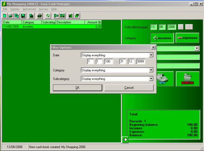Viewport: 204px width, 151px height.
Task: Click the ellipsis date picker button
Action: click(181, 27)
